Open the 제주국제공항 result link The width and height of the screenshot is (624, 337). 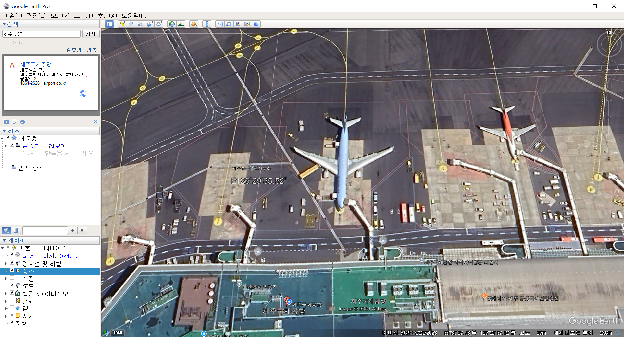tap(35, 64)
